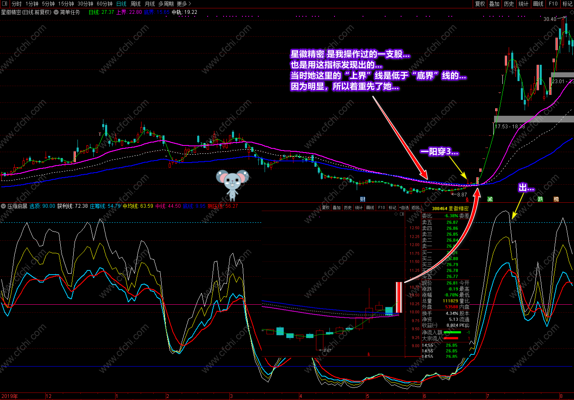
Task: Switch to the 周线 weekly chart
Action: 136,4
